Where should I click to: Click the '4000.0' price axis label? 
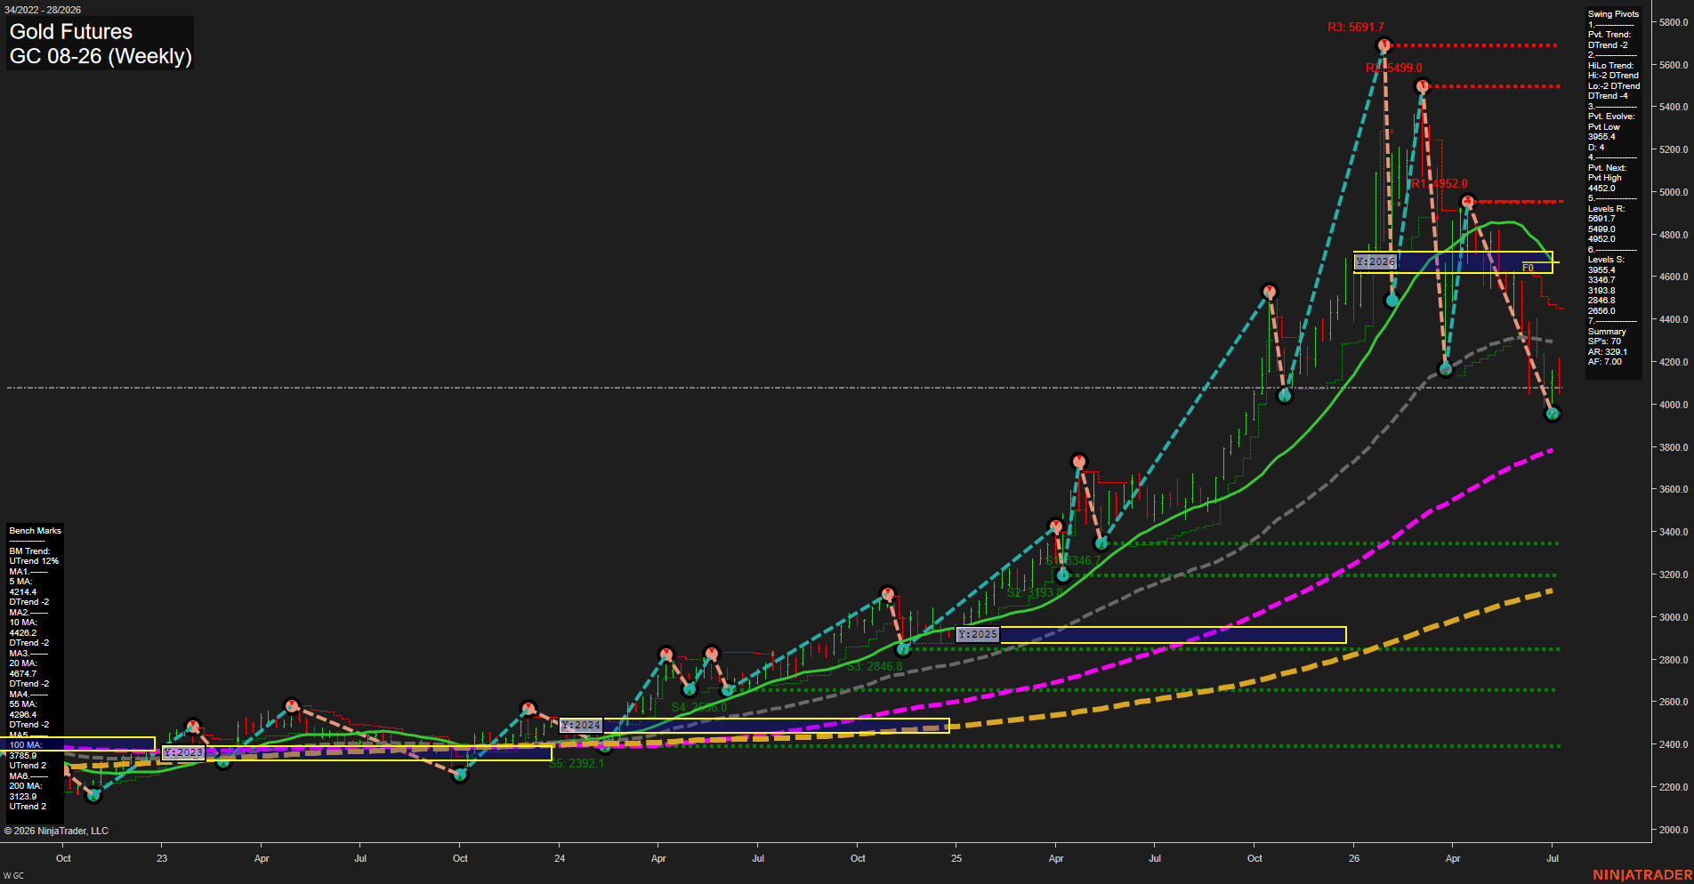1673,405
